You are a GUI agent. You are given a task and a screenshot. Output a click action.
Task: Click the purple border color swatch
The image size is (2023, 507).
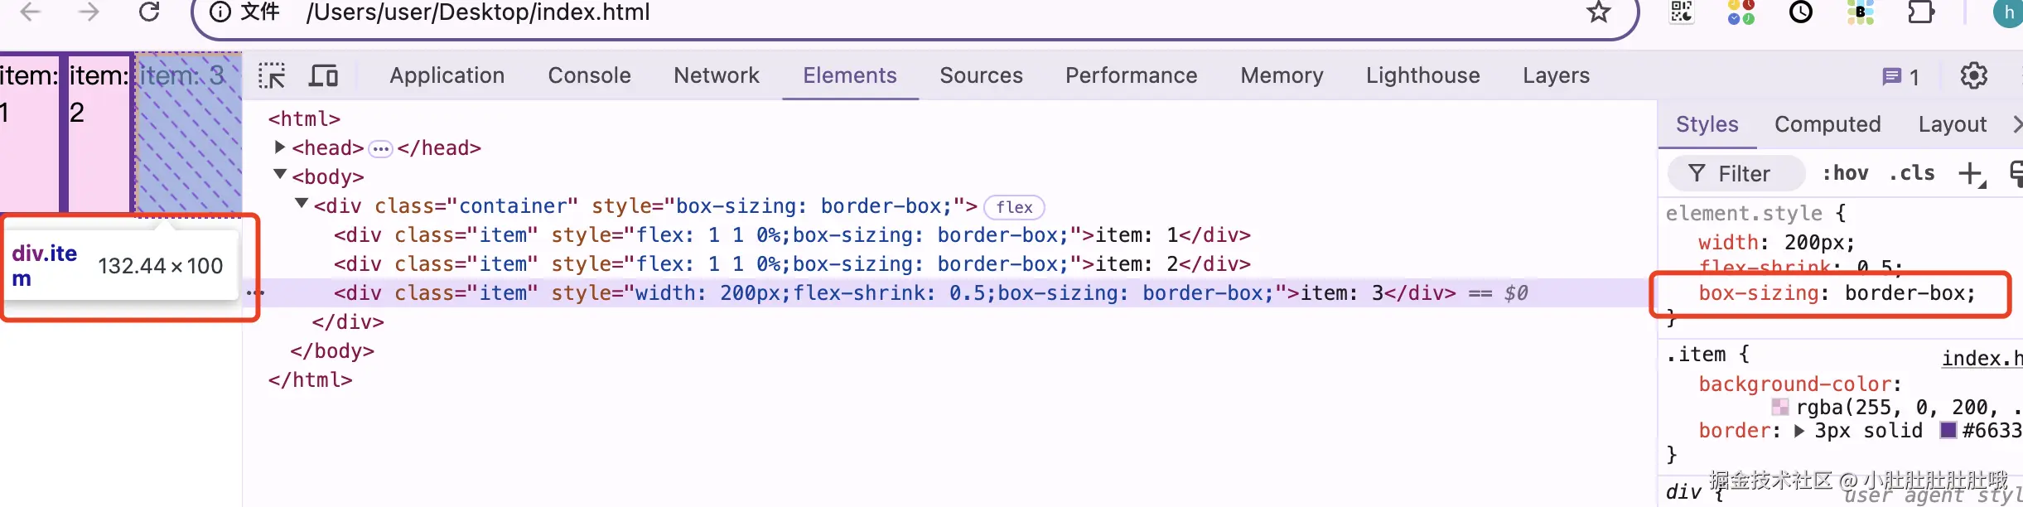click(x=1948, y=430)
